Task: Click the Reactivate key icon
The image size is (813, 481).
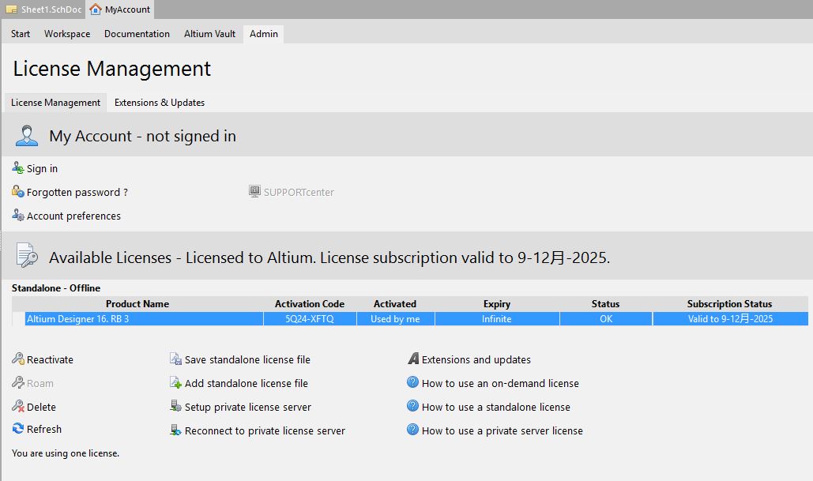Action: (17, 359)
